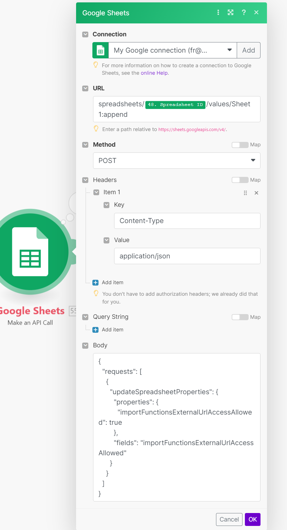Collapse the Method section
The image size is (287, 530).
85,145
